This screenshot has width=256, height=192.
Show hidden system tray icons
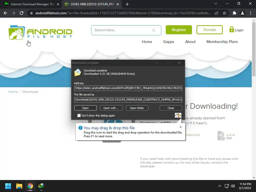coord(220,186)
